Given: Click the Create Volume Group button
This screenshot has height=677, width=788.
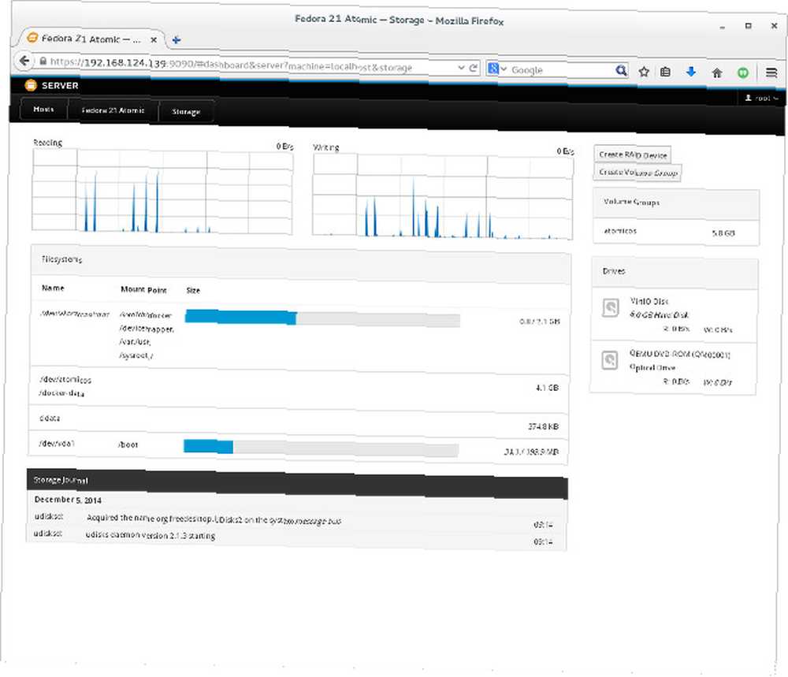Looking at the screenshot, I should pyautogui.click(x=637, y=173).
